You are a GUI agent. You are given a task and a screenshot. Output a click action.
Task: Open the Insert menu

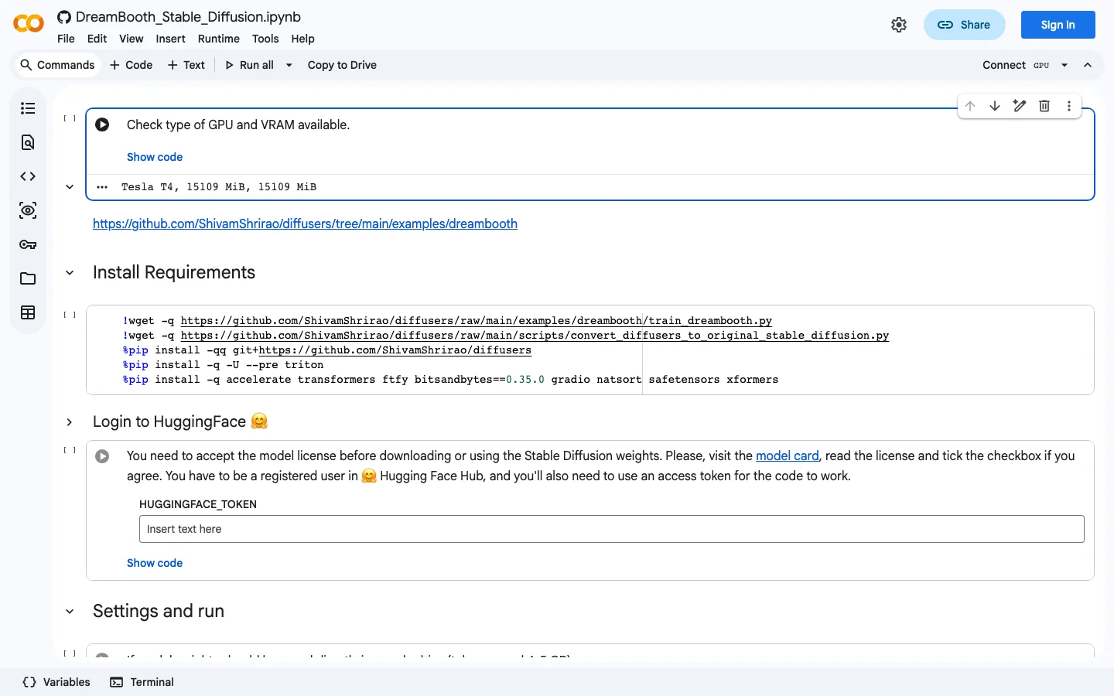pyautogui.click(x=170, y=39)
